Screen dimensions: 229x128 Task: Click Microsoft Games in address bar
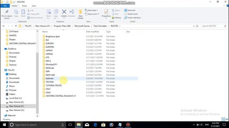tap(82, 26)
